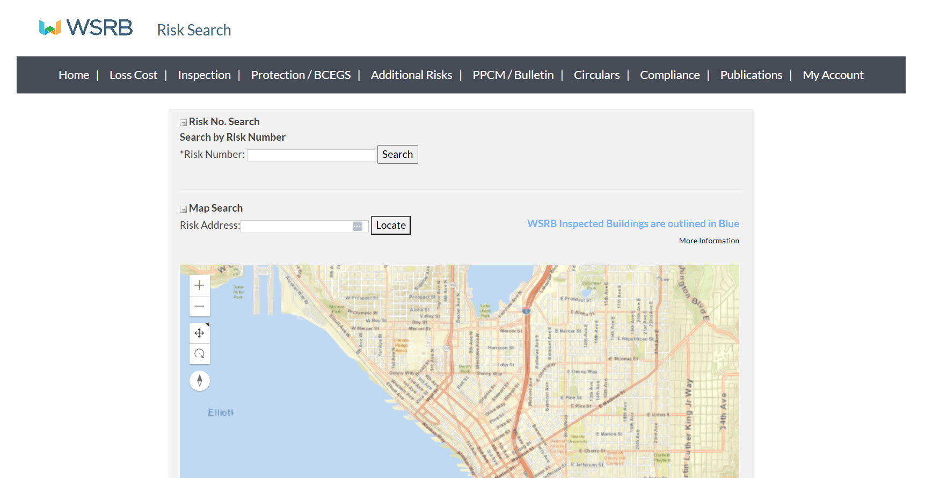
Task: Open the Publications menu
Action: pyautogui.click(x=752, y=75)
